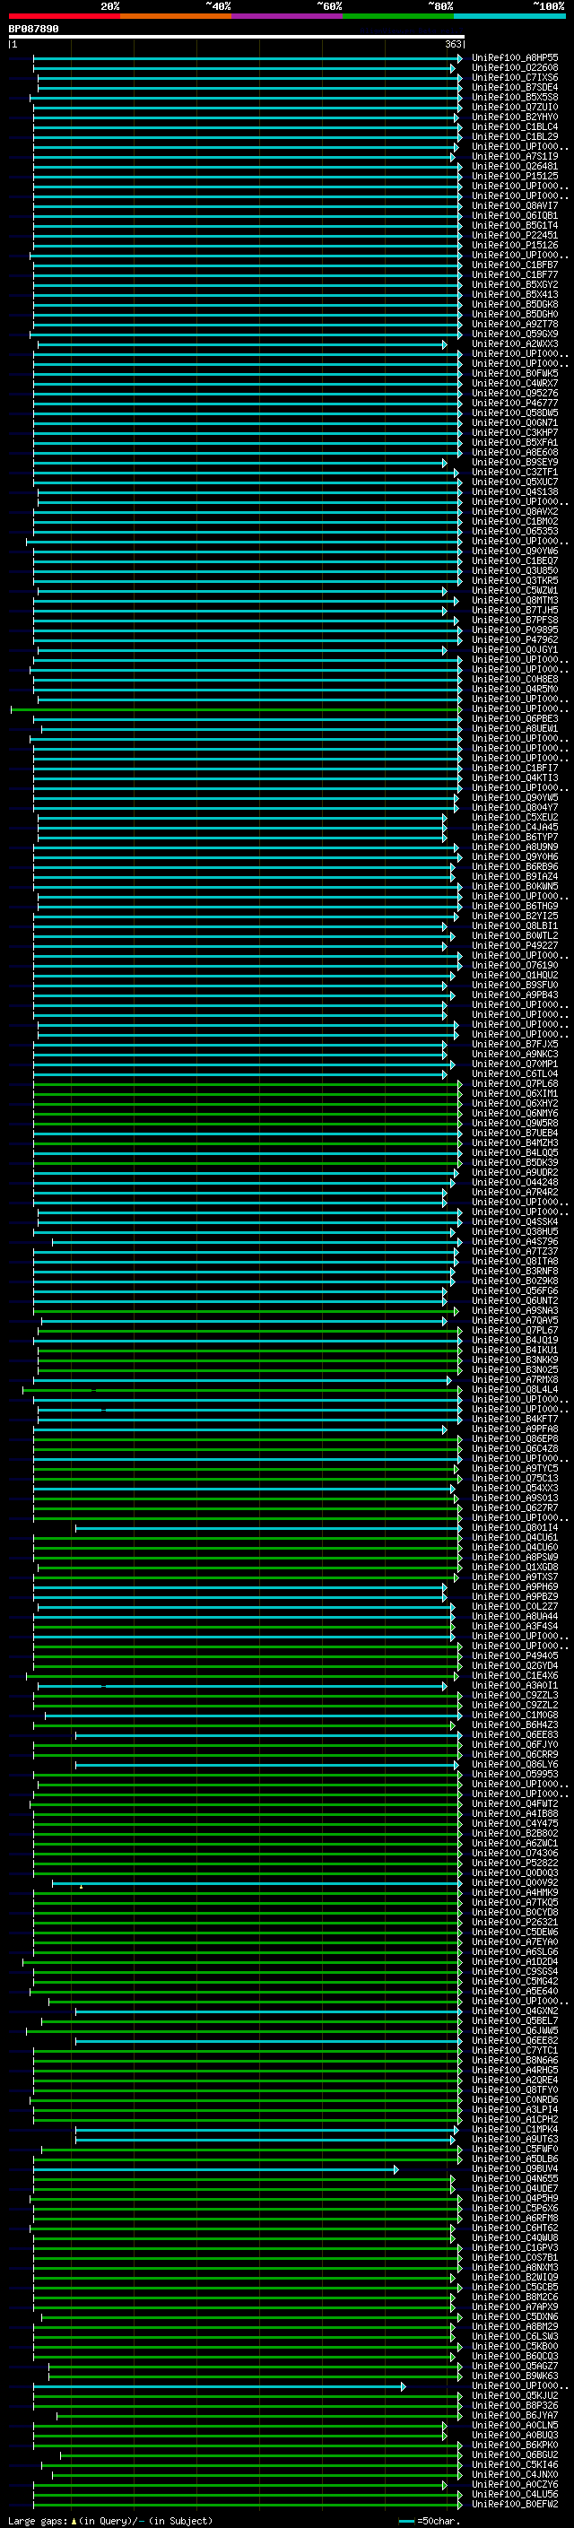This screenshot has width=574, height=2528.
Task: Click the UniRef100_B7UEB4 label
Action: pyautogui.click(x=515, y=1133)
